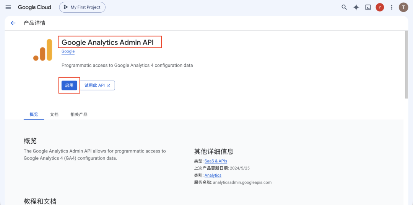Click the Programmatic access description text
The height and width of the screenshot is (205, 413).
point(127,65)
